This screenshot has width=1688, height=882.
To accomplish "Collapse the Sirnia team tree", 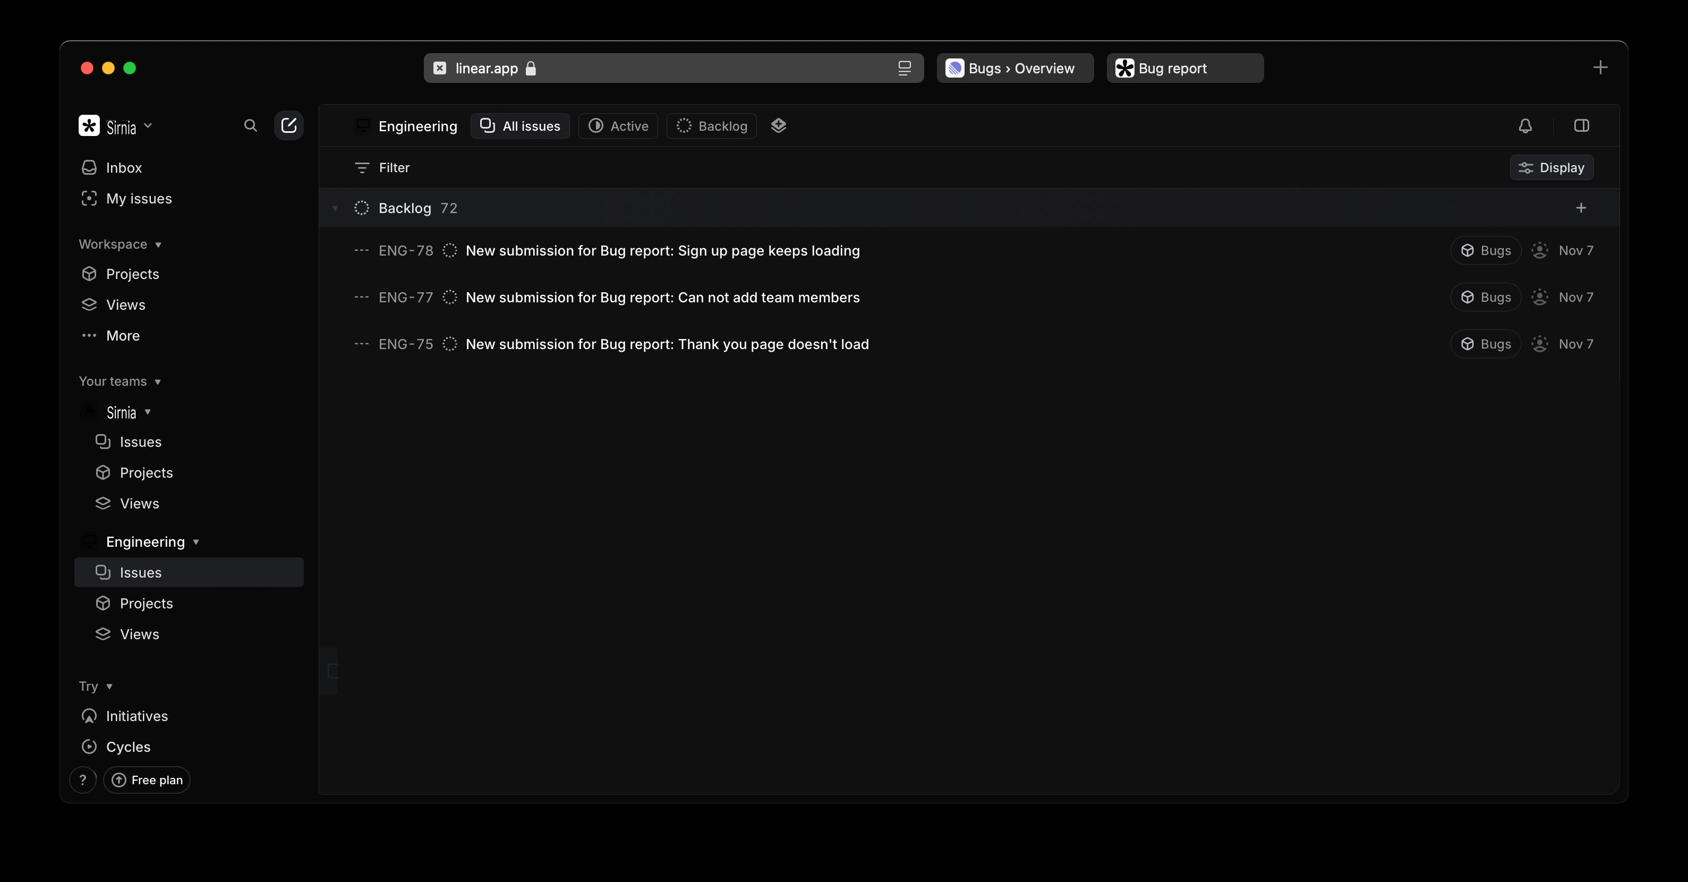I will (148, 412).
